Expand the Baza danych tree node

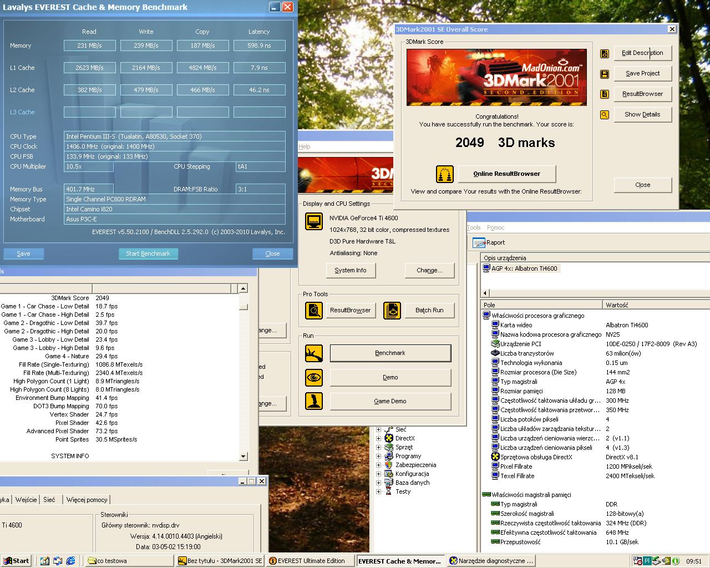coord(379,483)
